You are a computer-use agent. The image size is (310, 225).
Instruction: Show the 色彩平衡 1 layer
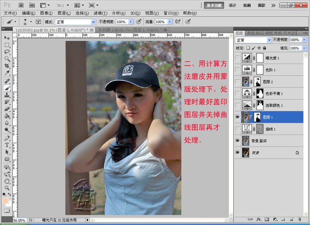(x=238, y=93)
